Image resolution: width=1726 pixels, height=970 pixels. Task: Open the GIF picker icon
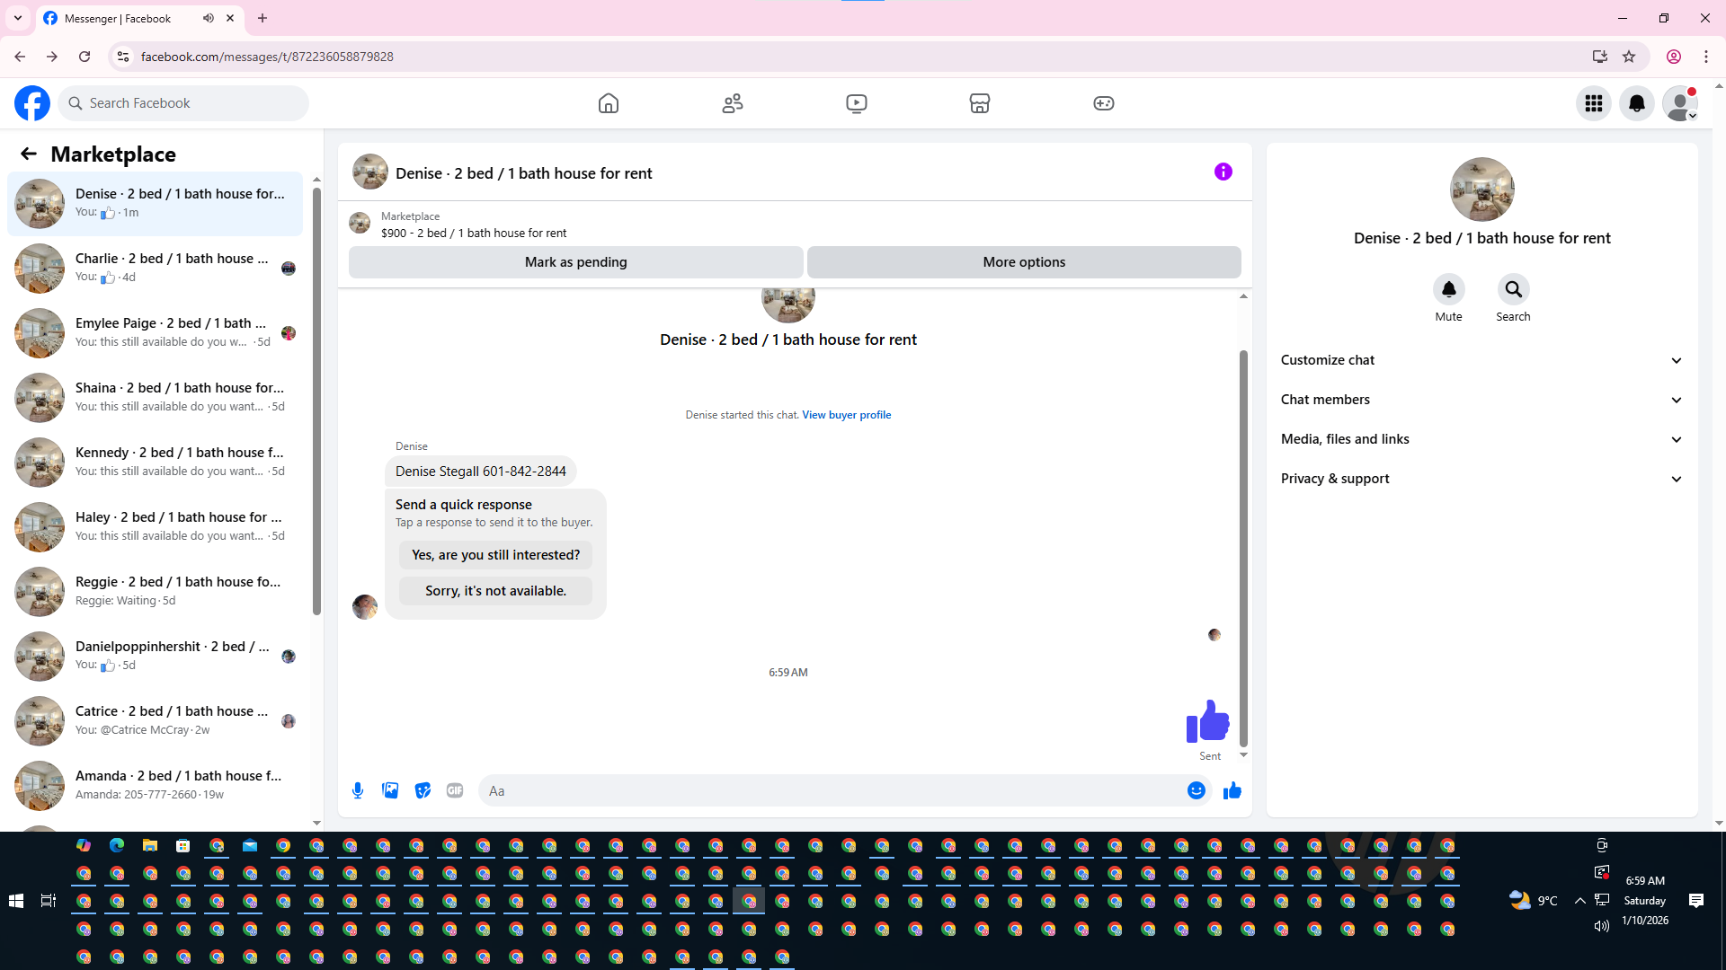pyautogui.click(x=455, y=790)
